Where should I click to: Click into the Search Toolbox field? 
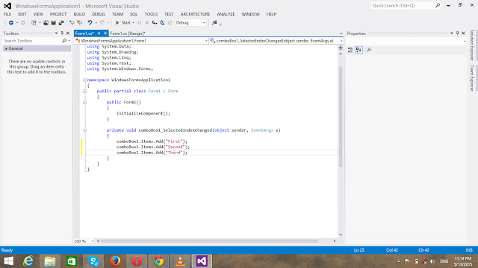[32, 41]
